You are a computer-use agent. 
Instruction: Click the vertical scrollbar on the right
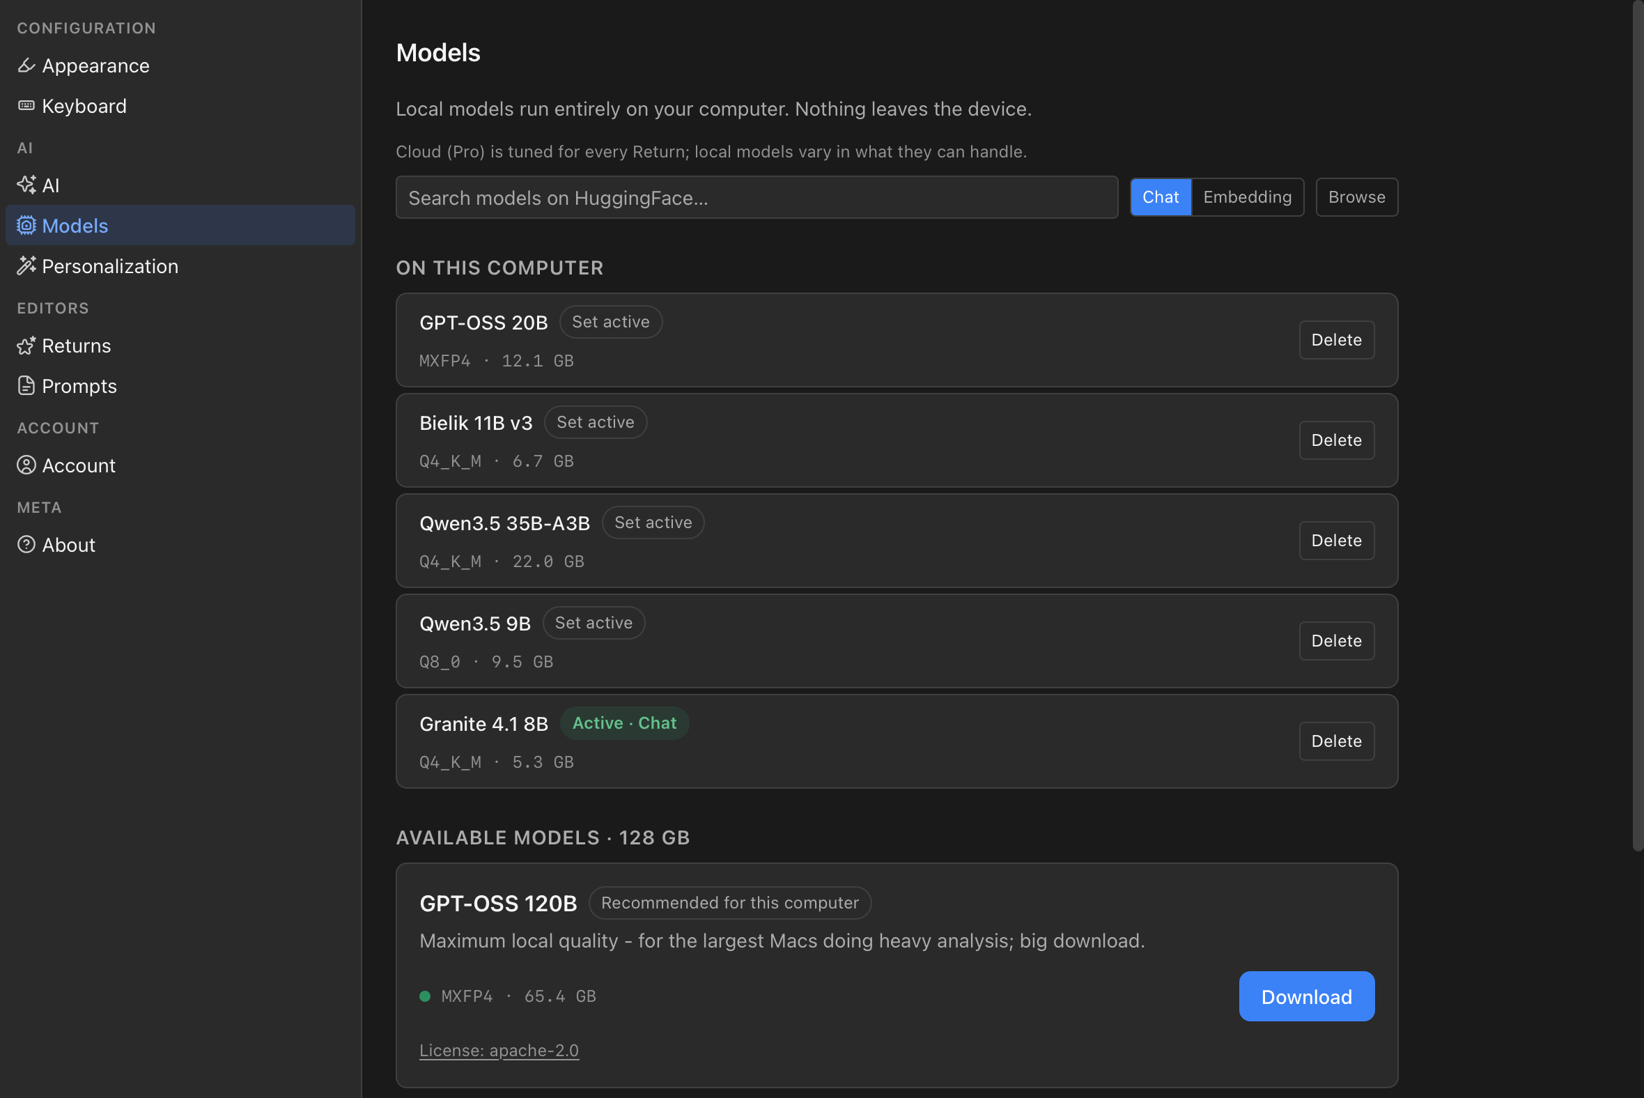[1637, 426]
